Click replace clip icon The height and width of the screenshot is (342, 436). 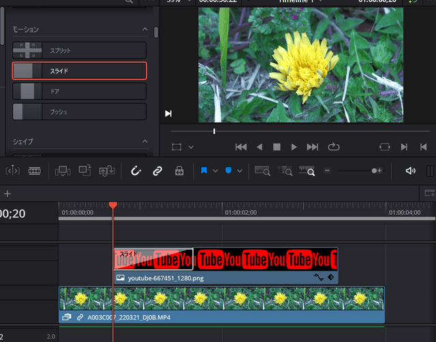(107, 171)
